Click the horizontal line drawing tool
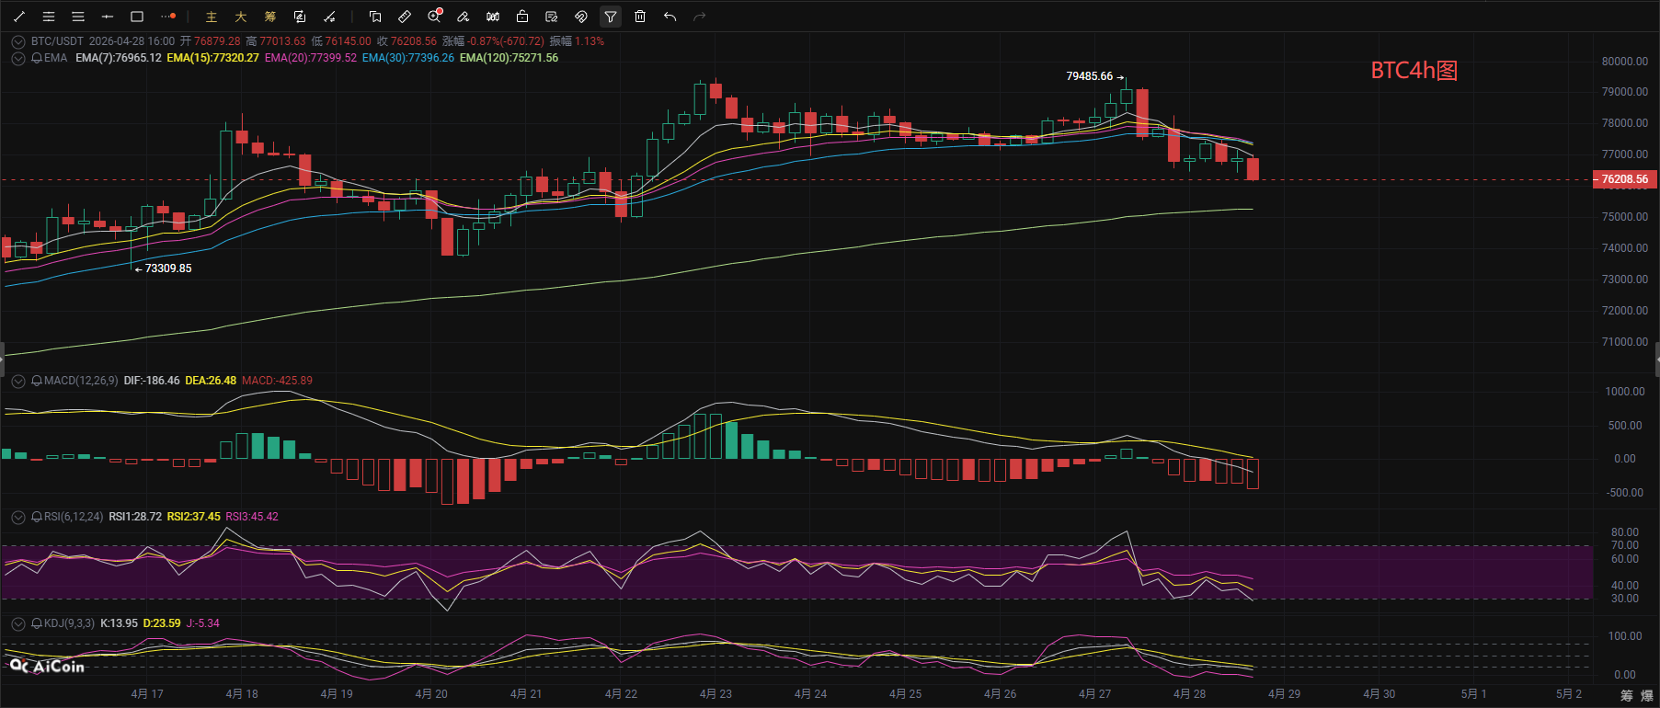Image resolution: width=1660 pixels, height=708 pixels. point(108,17)
